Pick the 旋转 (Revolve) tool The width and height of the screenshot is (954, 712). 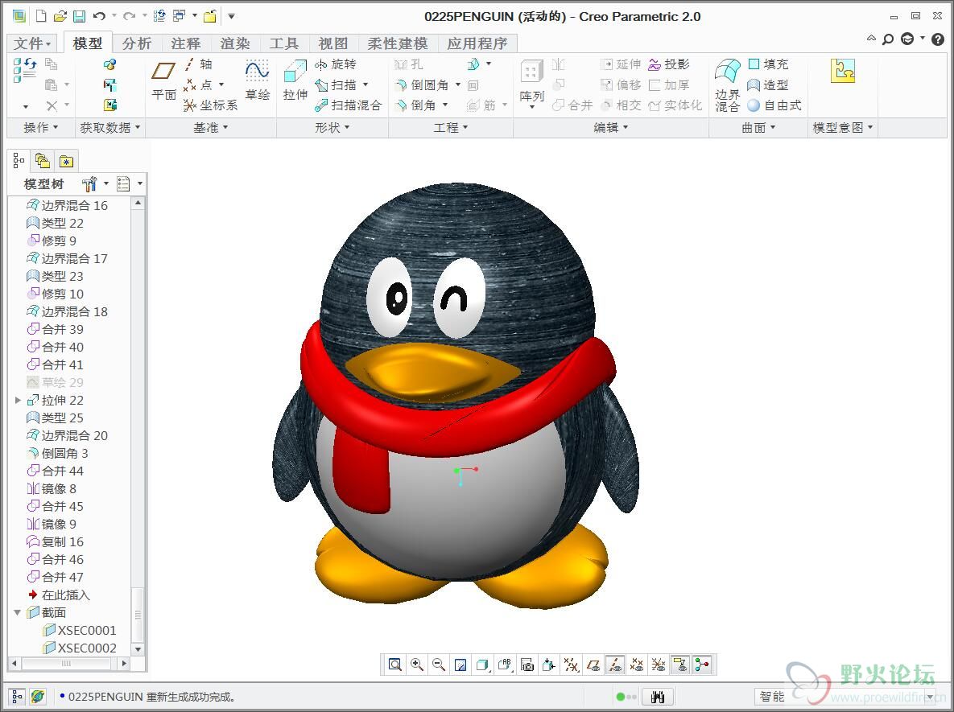tap(335, 64)
